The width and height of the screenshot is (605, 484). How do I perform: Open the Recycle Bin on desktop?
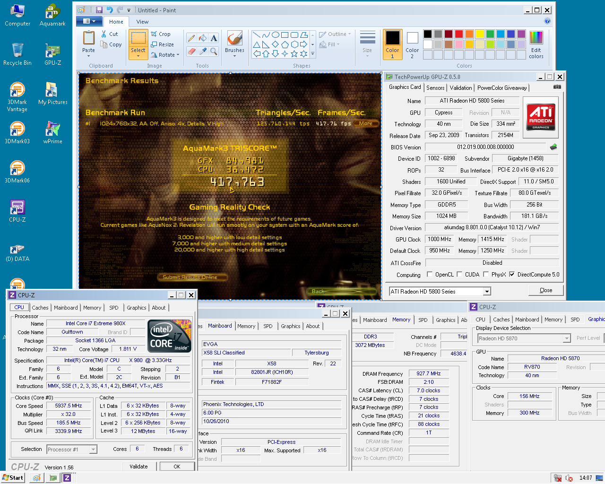[x=17, y=54]
